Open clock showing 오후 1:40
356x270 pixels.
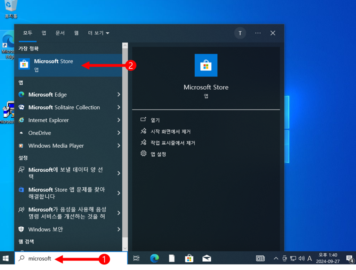tap(327, 258)
